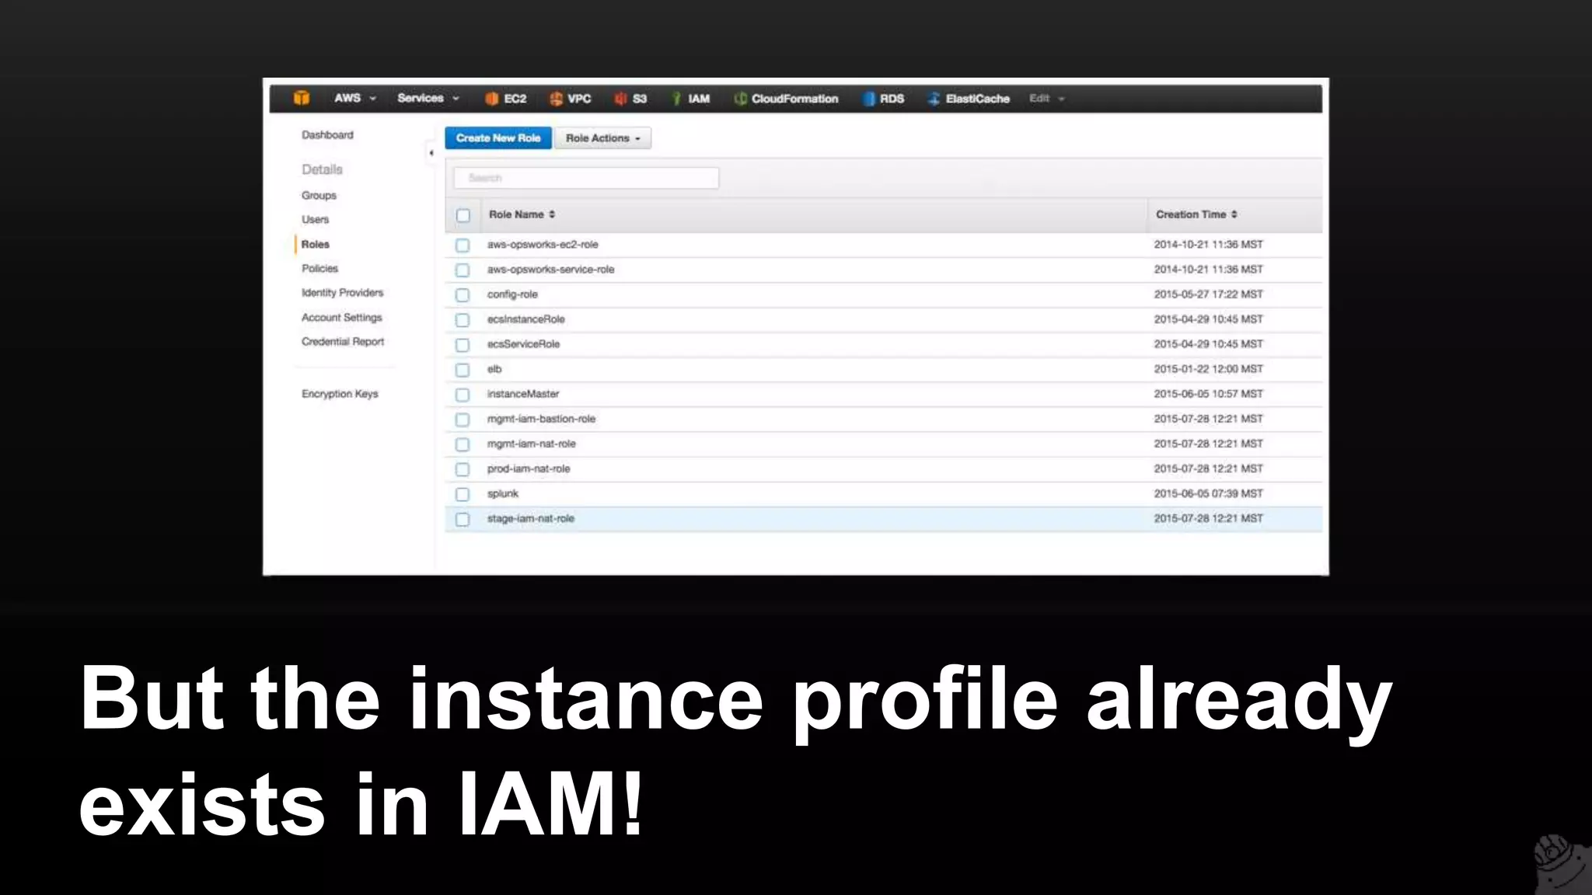The width and height of the screenshot is (1592, 895).
Task: Check the config-role checkbox
Action: point(463,294)
